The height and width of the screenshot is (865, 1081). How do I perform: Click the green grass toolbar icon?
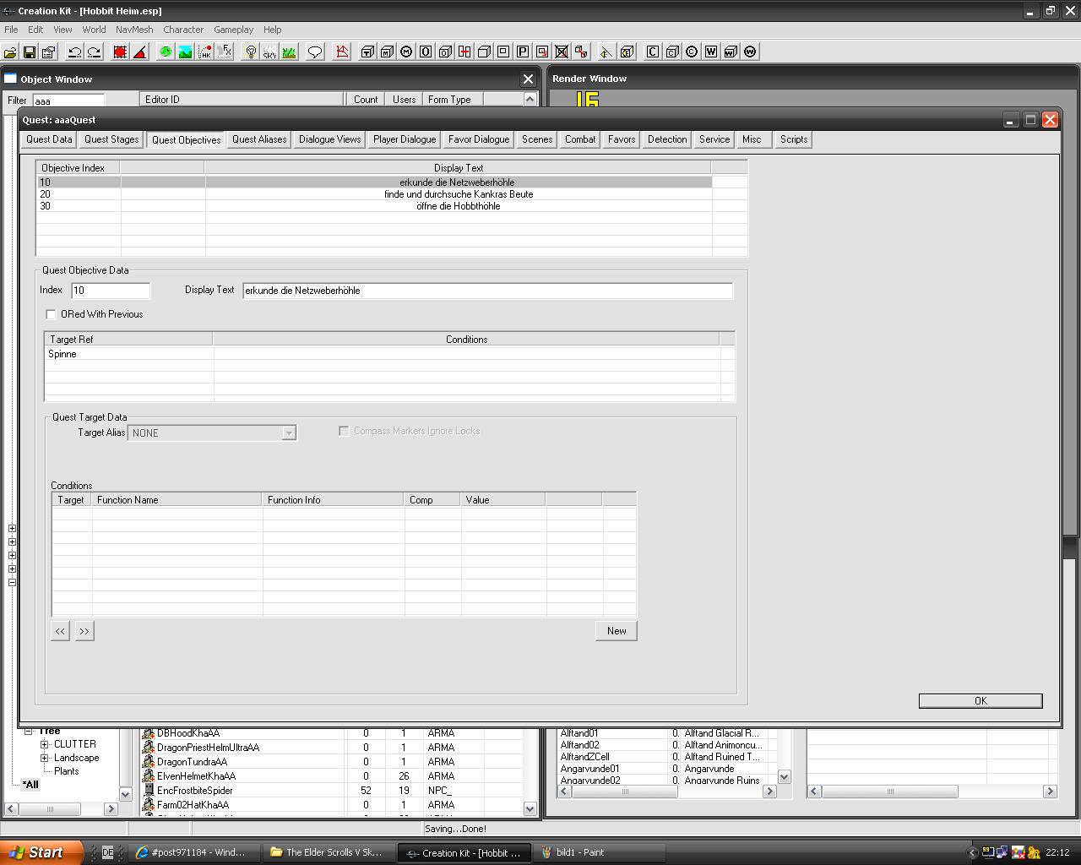pyautogui.click(x=289, y=52)
